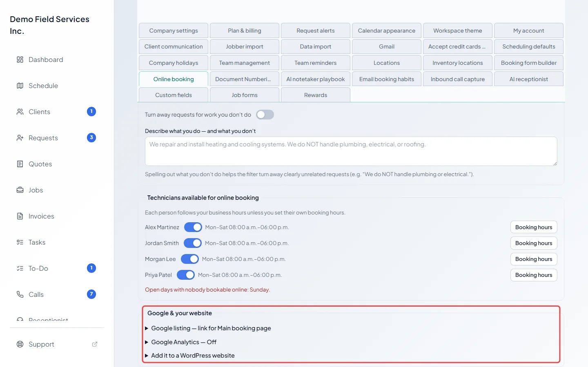The width and height of the screenshot is (588, 367).
Task: Expand Add it to a WordPress website
Action: [190, 356]
